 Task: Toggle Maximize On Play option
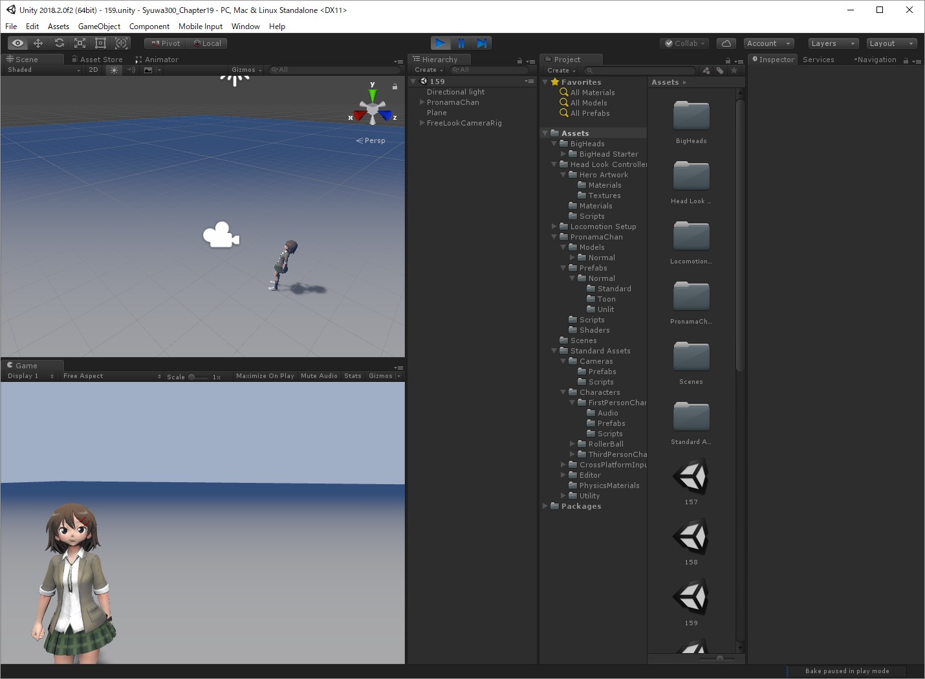265,376
